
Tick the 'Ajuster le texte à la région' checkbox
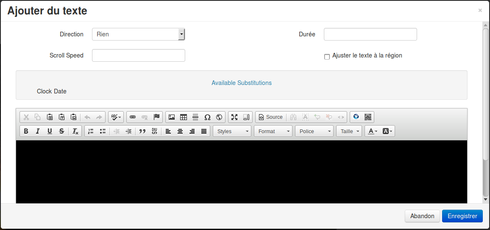[327, 57]
